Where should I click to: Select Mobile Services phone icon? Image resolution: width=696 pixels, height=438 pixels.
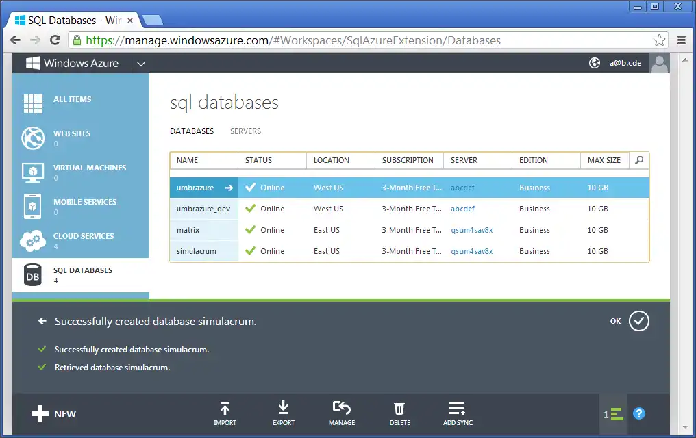pos(32,206)
